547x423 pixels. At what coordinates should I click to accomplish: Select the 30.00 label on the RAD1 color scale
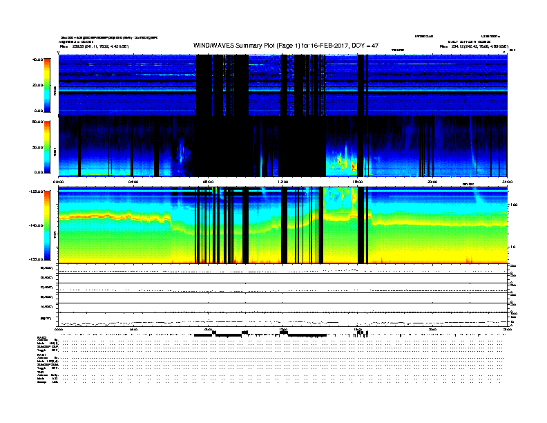click(37, 147)
